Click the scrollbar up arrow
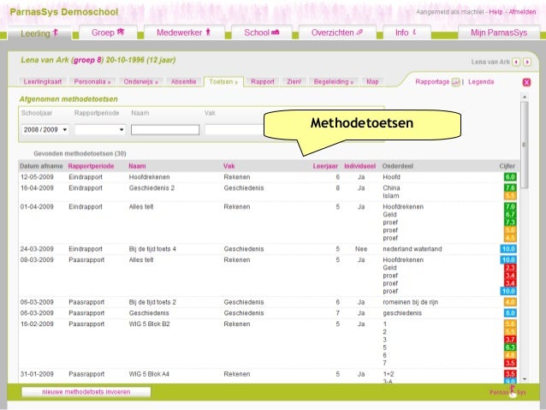The width and height of the screenshot is (546, 410). pos(525,97)
